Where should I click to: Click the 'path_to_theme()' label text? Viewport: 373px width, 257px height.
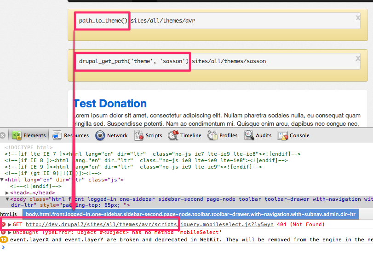pyautogui.click(x=103, y=20)
